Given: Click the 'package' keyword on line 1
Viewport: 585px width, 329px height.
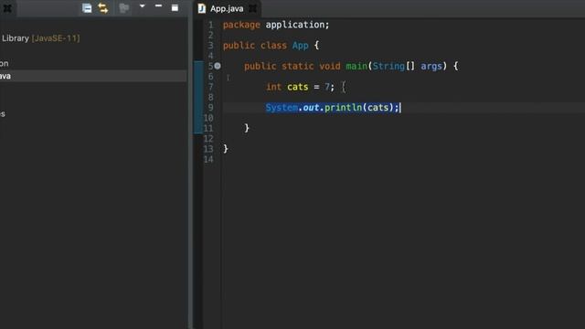Looking at the screenshot, I should 241,25.
